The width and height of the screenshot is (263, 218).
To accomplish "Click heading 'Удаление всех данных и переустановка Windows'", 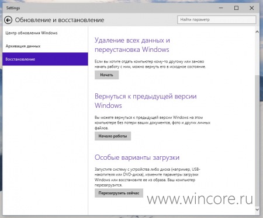I will pos(132,45).
